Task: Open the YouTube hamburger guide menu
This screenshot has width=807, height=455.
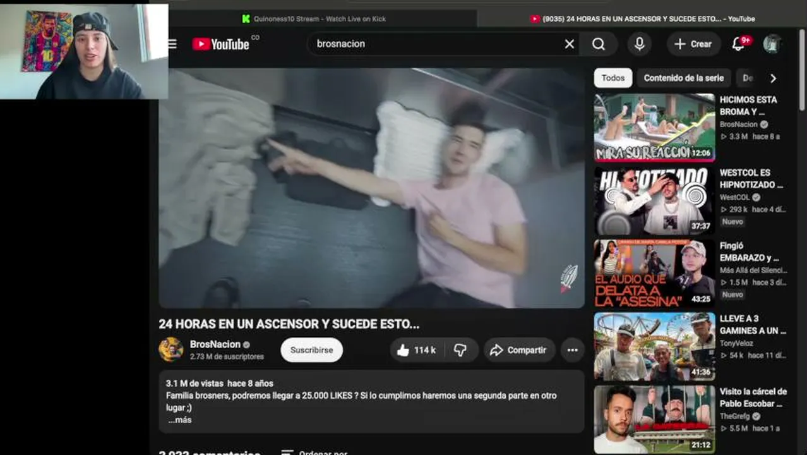Action: coord(172,44)
